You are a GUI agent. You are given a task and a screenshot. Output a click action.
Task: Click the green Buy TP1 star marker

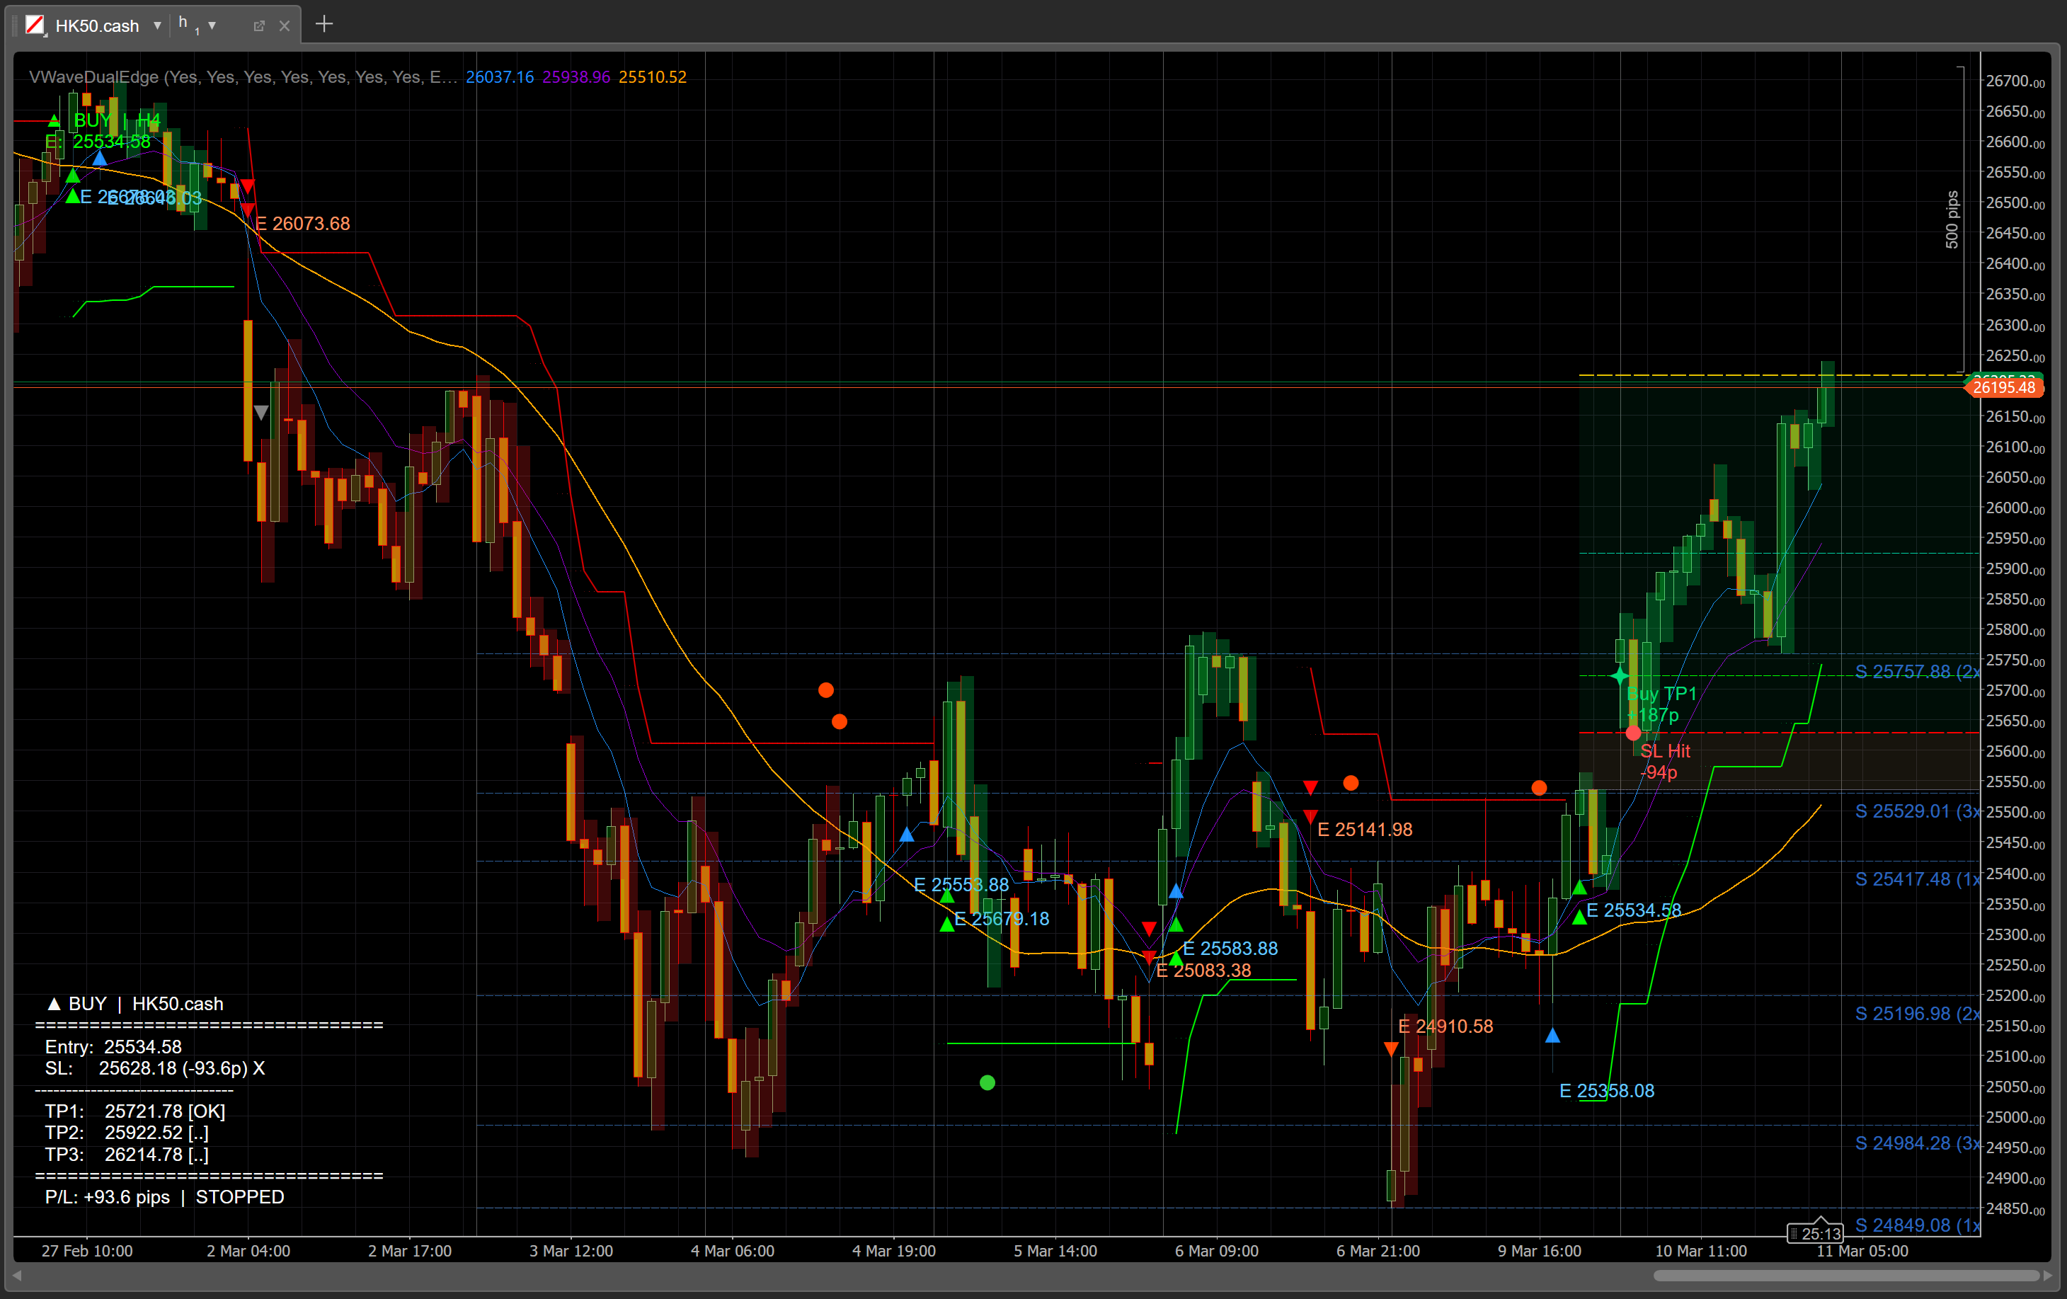(x=1619, y=675)
